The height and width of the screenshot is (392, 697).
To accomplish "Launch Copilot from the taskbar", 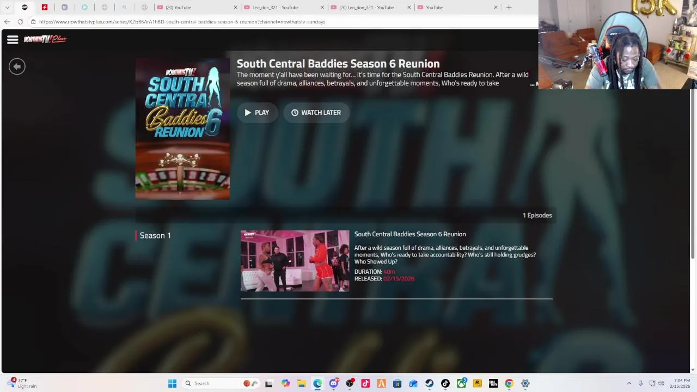I will tap(285, 383).
